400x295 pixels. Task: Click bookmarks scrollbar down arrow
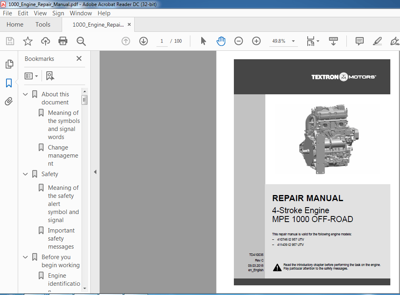(x=84, y=289)
